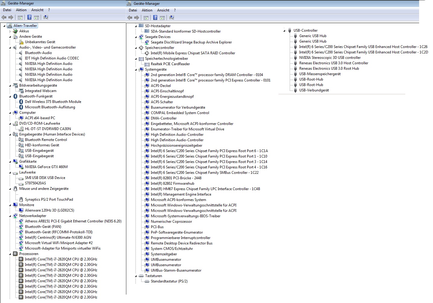This screenshot has width=433, height=303.
Task: Open the ? help menu in right window
Action: point(175,10)
